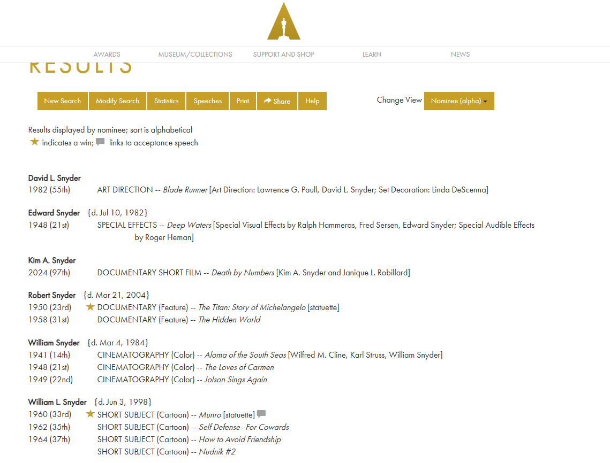
Task: Click film title Aloma of the South Seas
Action: click(245, 355)
